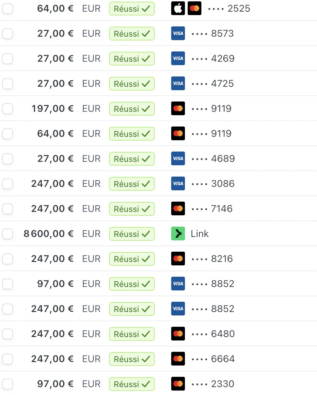
Task: Open the 8 600,00 € payment amount
Action: 49,234
